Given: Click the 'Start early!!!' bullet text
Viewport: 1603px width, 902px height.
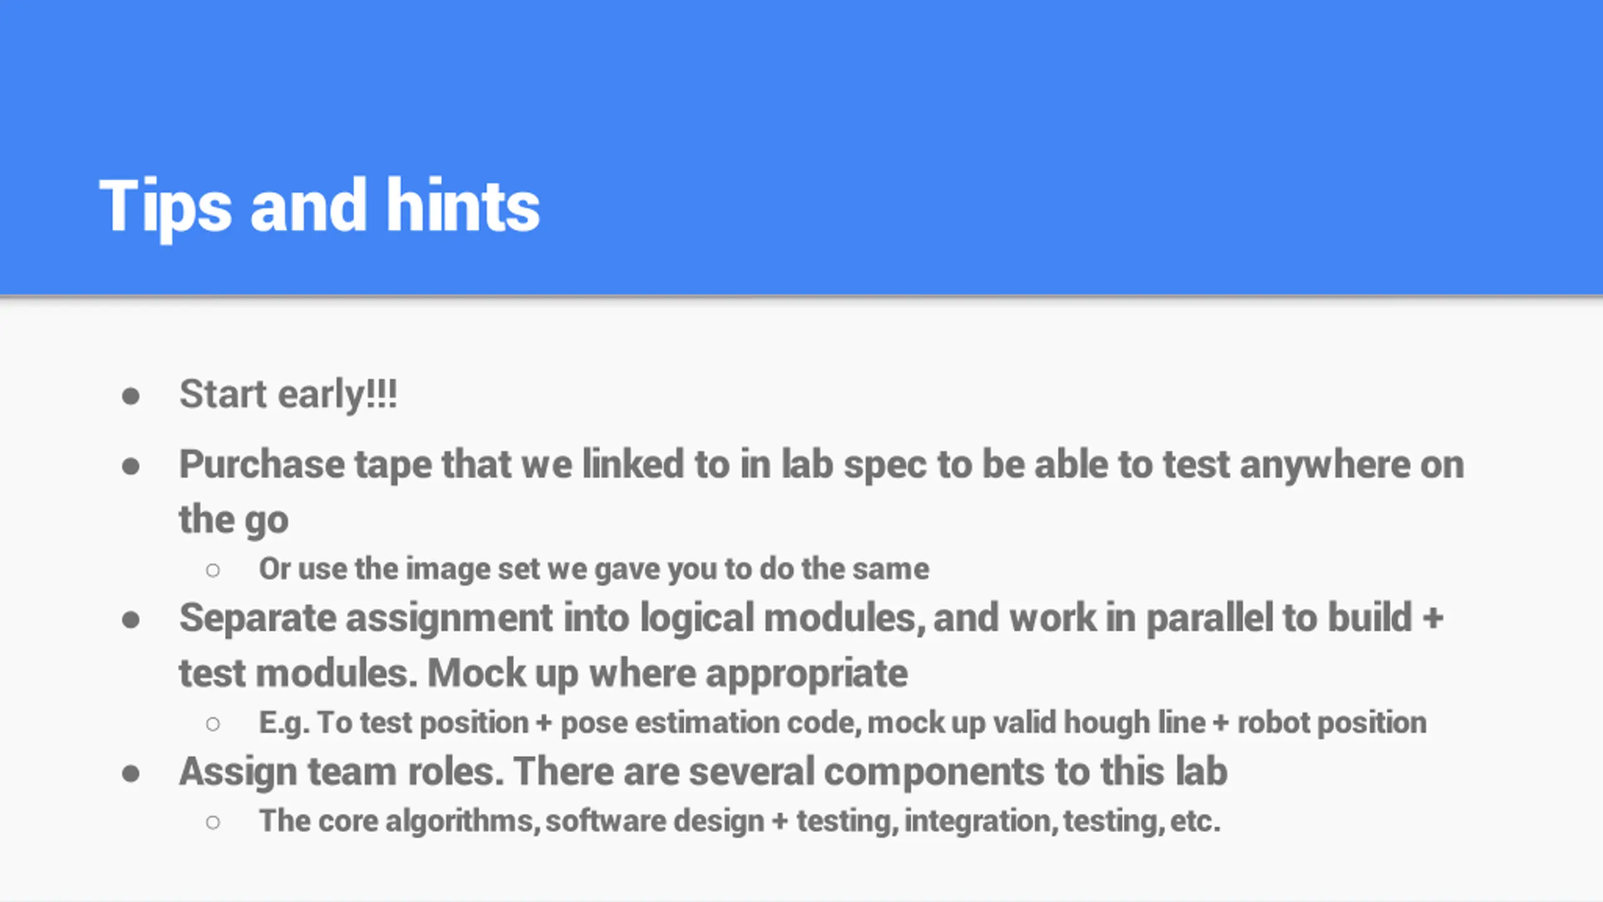Looking at the screenshot, I should (288, 395).
